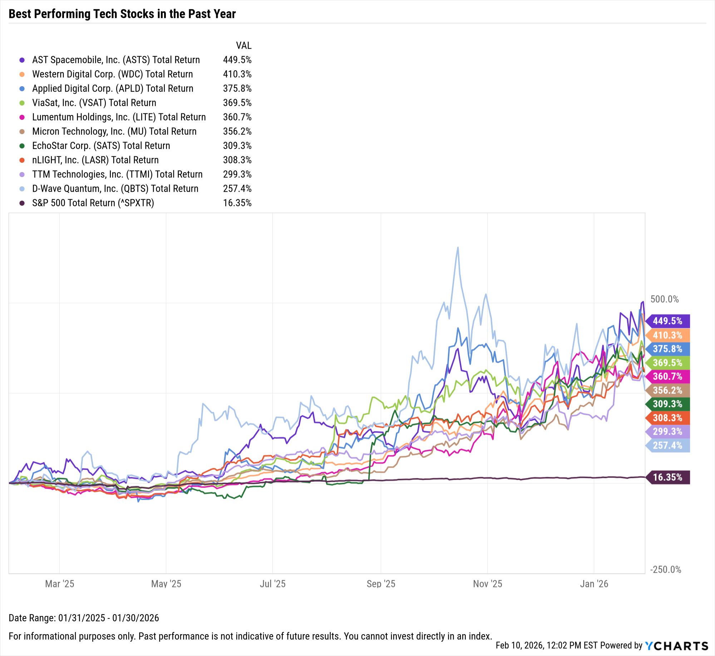Click the YCharts logo
Image resolution: width=715 pixels, height=656 pixels.
click(676, 646)
